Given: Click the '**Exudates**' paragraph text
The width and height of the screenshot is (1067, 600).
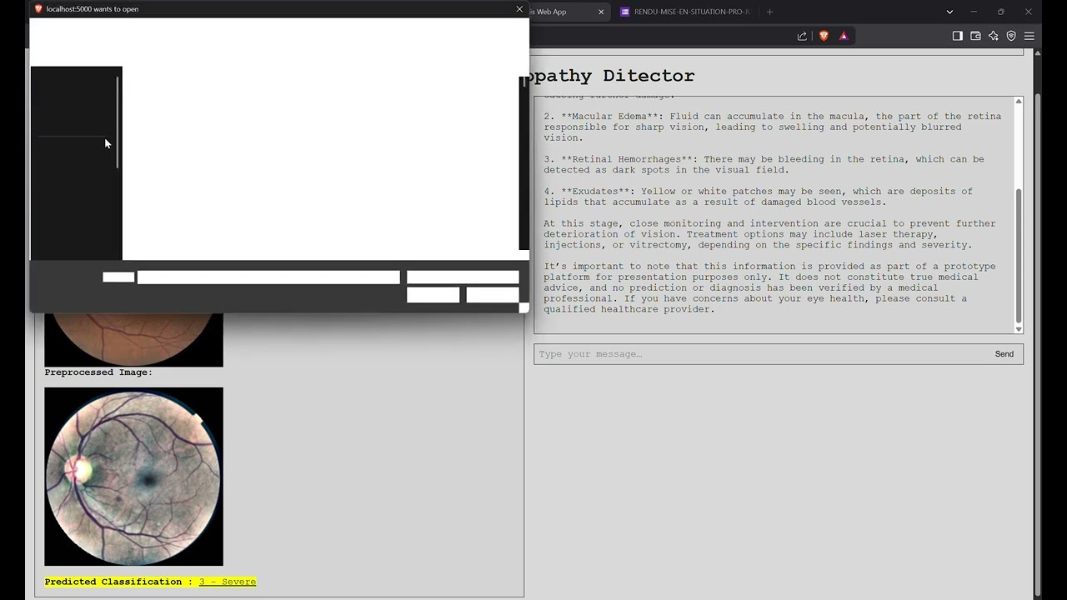Looking at the screenshot, I should pos(758,197).
